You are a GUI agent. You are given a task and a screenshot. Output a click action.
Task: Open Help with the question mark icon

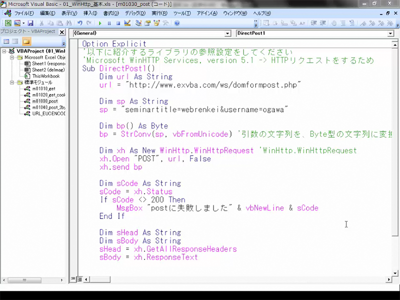tap(177, 23)
